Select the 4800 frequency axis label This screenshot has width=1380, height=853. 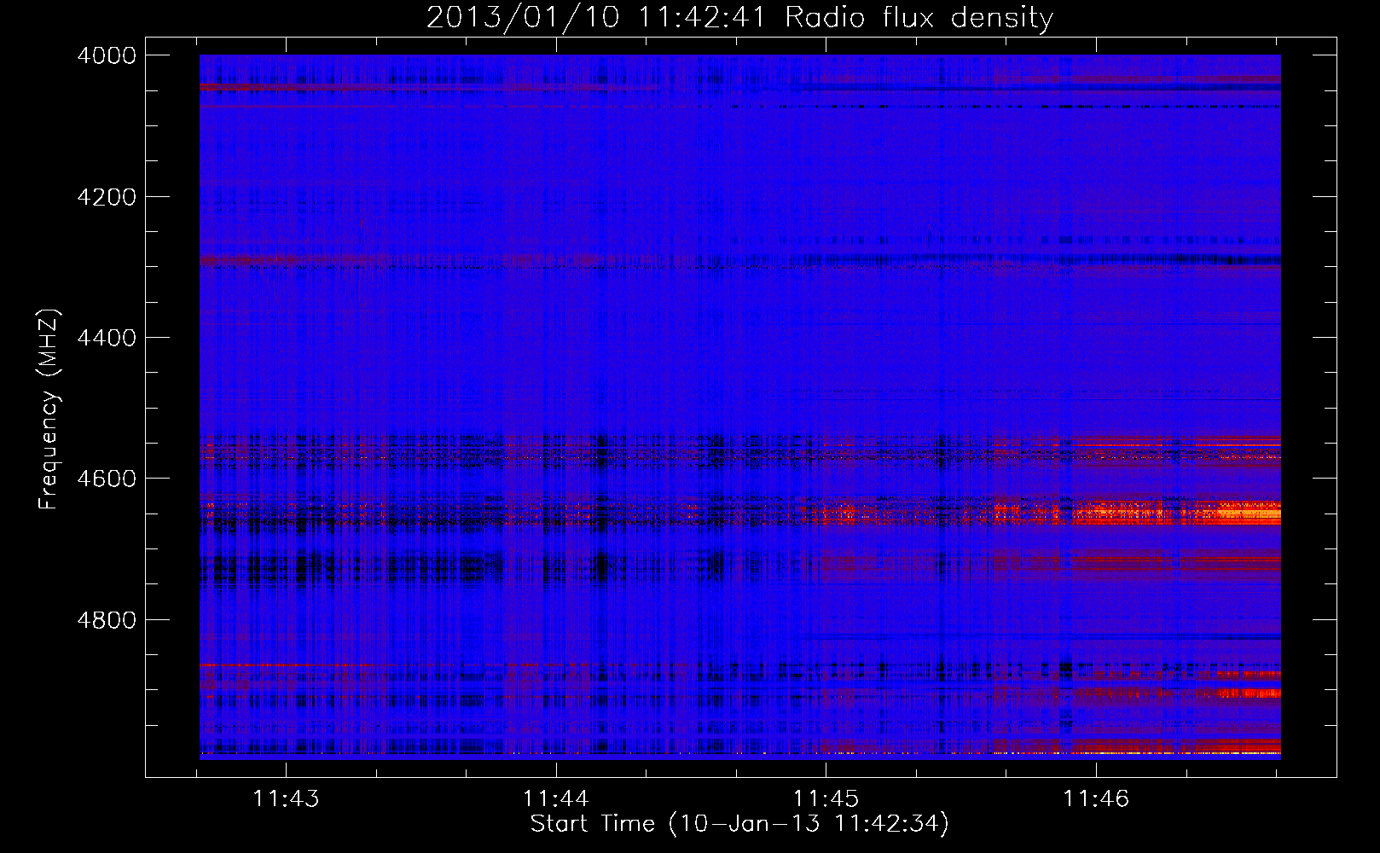pos(107,619)
